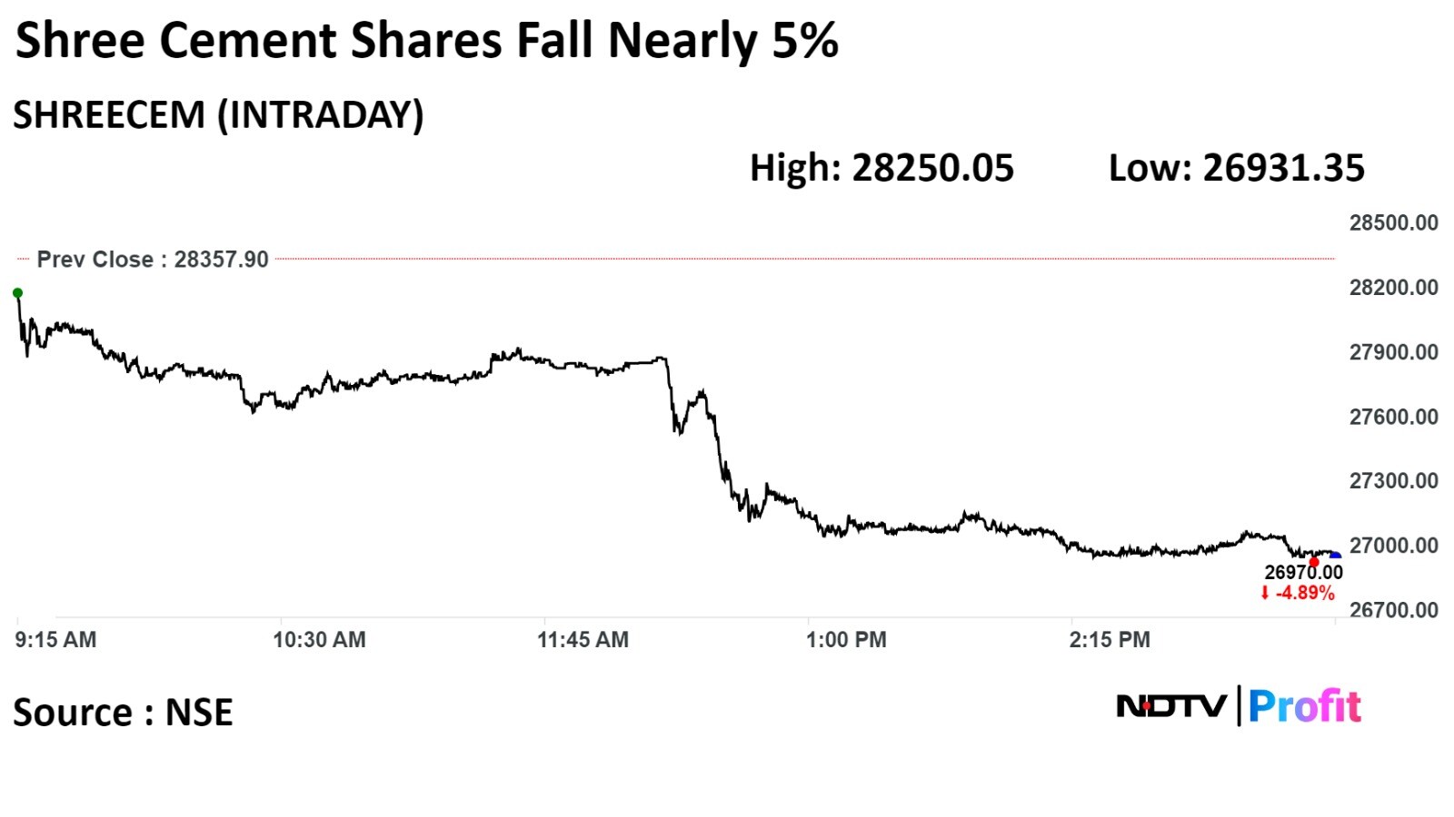
Task: Click the 10:30 AM time label
Action: (319, 640)
